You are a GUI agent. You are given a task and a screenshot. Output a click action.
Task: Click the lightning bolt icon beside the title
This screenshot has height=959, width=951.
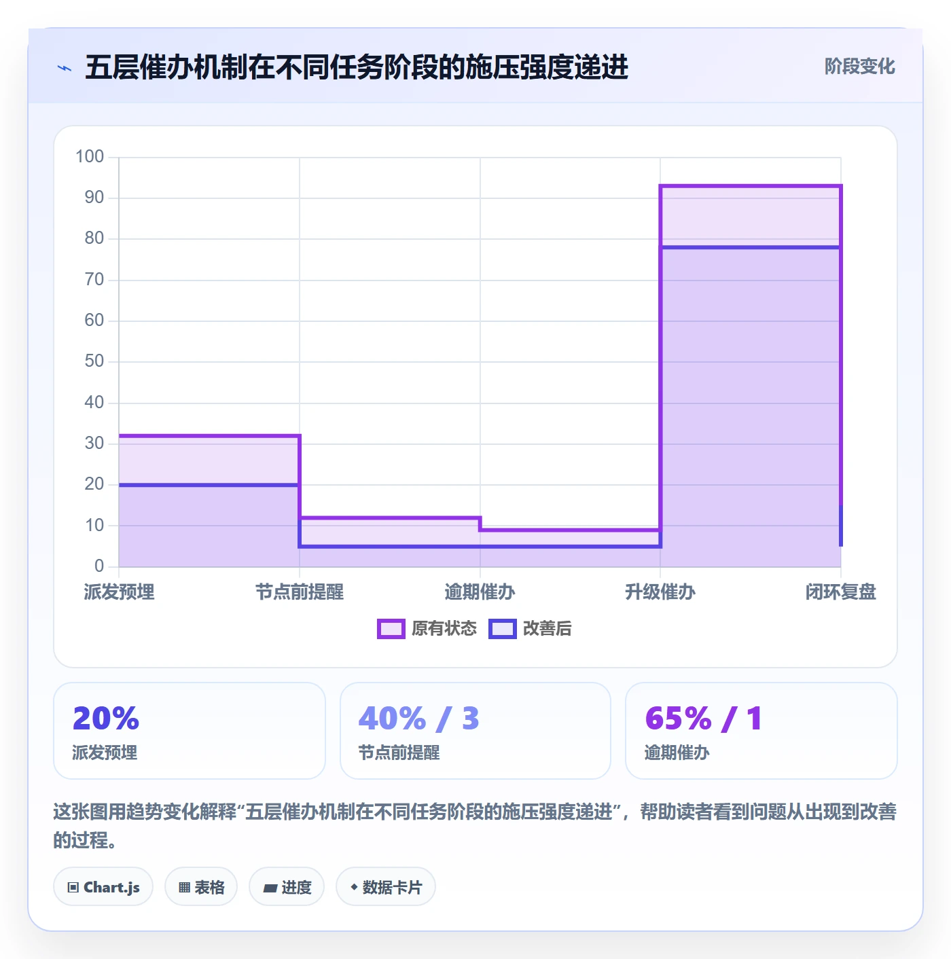(x=65, y=68)
